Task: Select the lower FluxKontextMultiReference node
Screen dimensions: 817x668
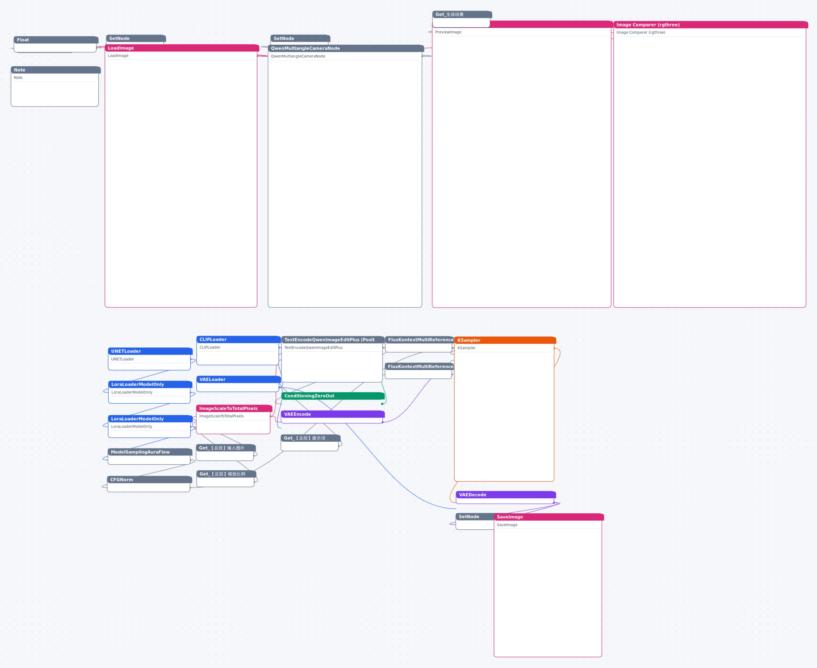Action: tap(419, 371)
